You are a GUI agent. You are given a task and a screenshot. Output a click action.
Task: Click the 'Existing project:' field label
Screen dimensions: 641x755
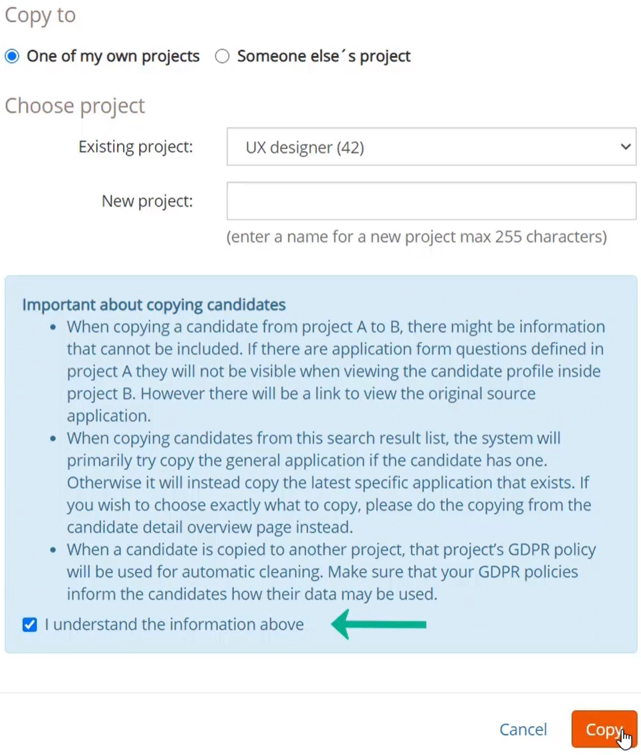136,147
